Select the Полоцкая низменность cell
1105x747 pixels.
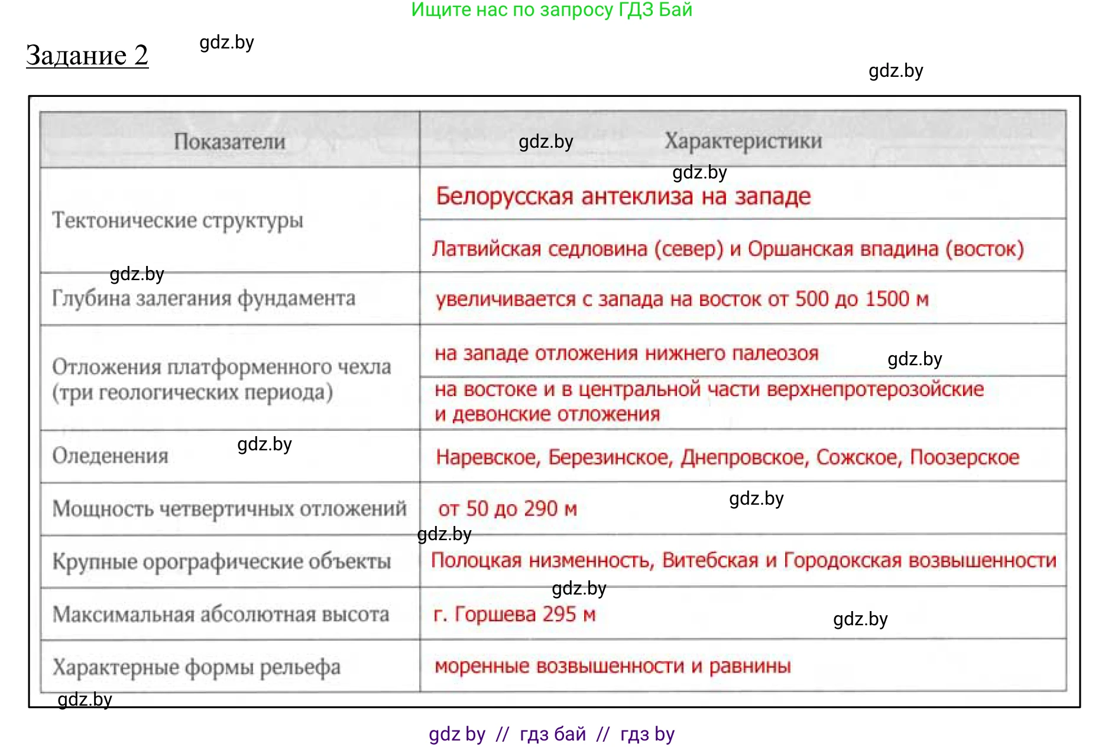pos(742,560)
